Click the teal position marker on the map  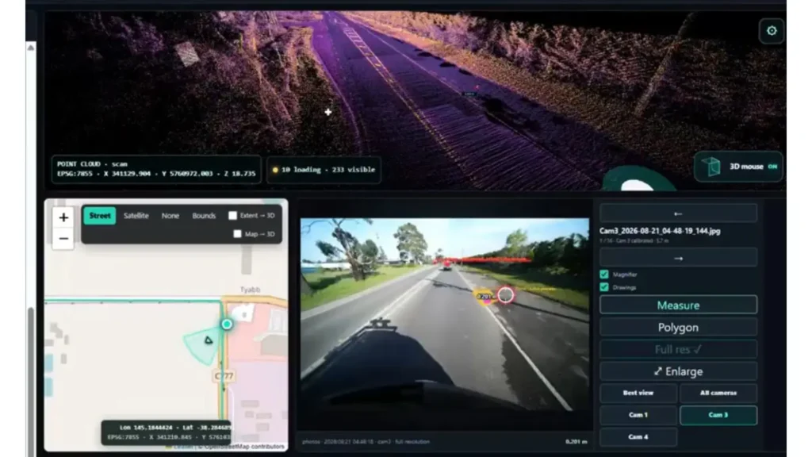tap(227, 325)
